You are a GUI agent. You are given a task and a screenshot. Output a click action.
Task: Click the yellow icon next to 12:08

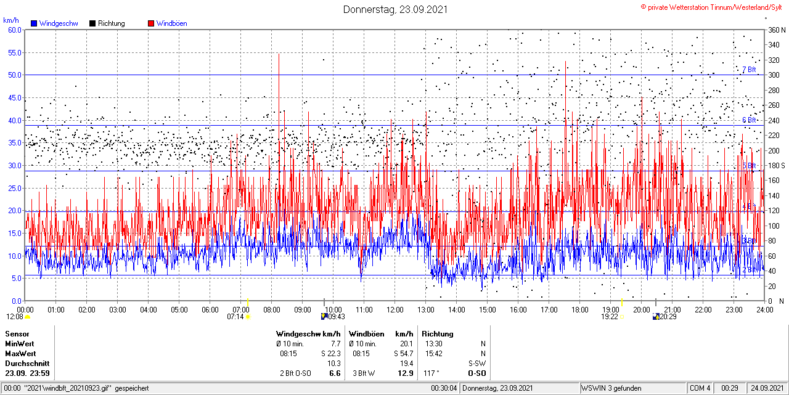point(27,317)
